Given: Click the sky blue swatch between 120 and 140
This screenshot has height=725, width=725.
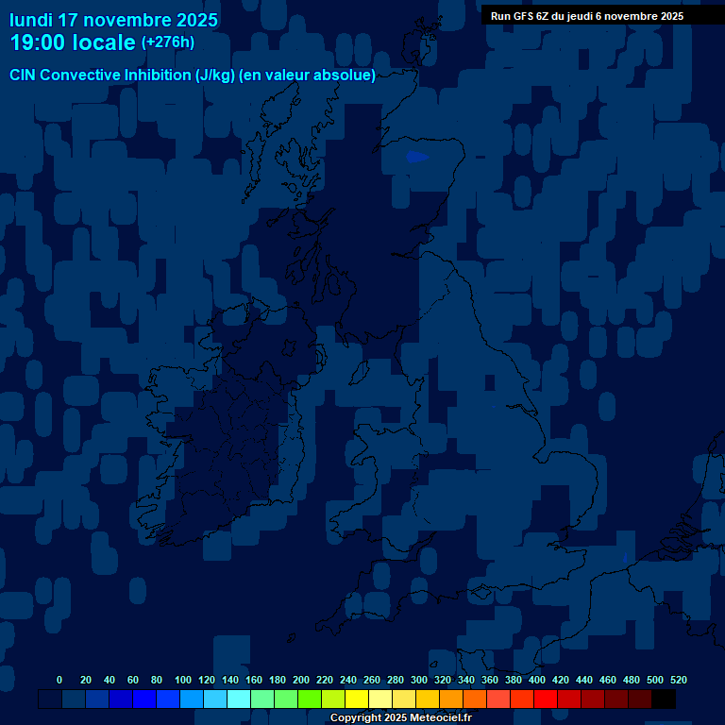Looking at the screenshot, I should pos(215,699).
